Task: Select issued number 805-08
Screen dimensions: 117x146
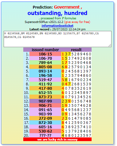Action: point(45,67)
